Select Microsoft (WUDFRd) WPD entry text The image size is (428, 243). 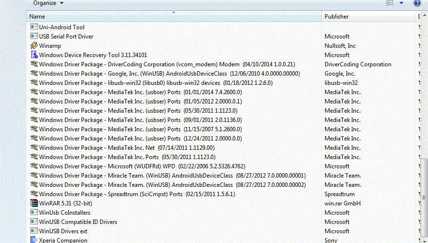click(x=142, y=166)
